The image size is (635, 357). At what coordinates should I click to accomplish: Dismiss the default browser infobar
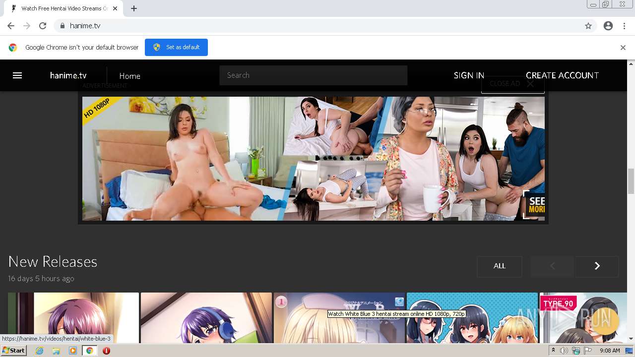click(623, 48)
